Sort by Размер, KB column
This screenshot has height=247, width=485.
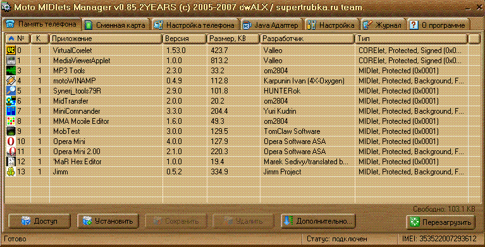click(233, 39)
